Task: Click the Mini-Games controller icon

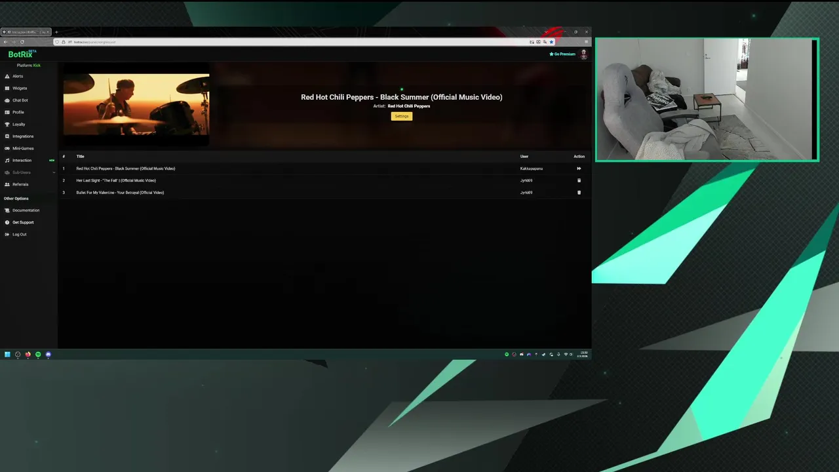Action: click(x=7, y=148)
